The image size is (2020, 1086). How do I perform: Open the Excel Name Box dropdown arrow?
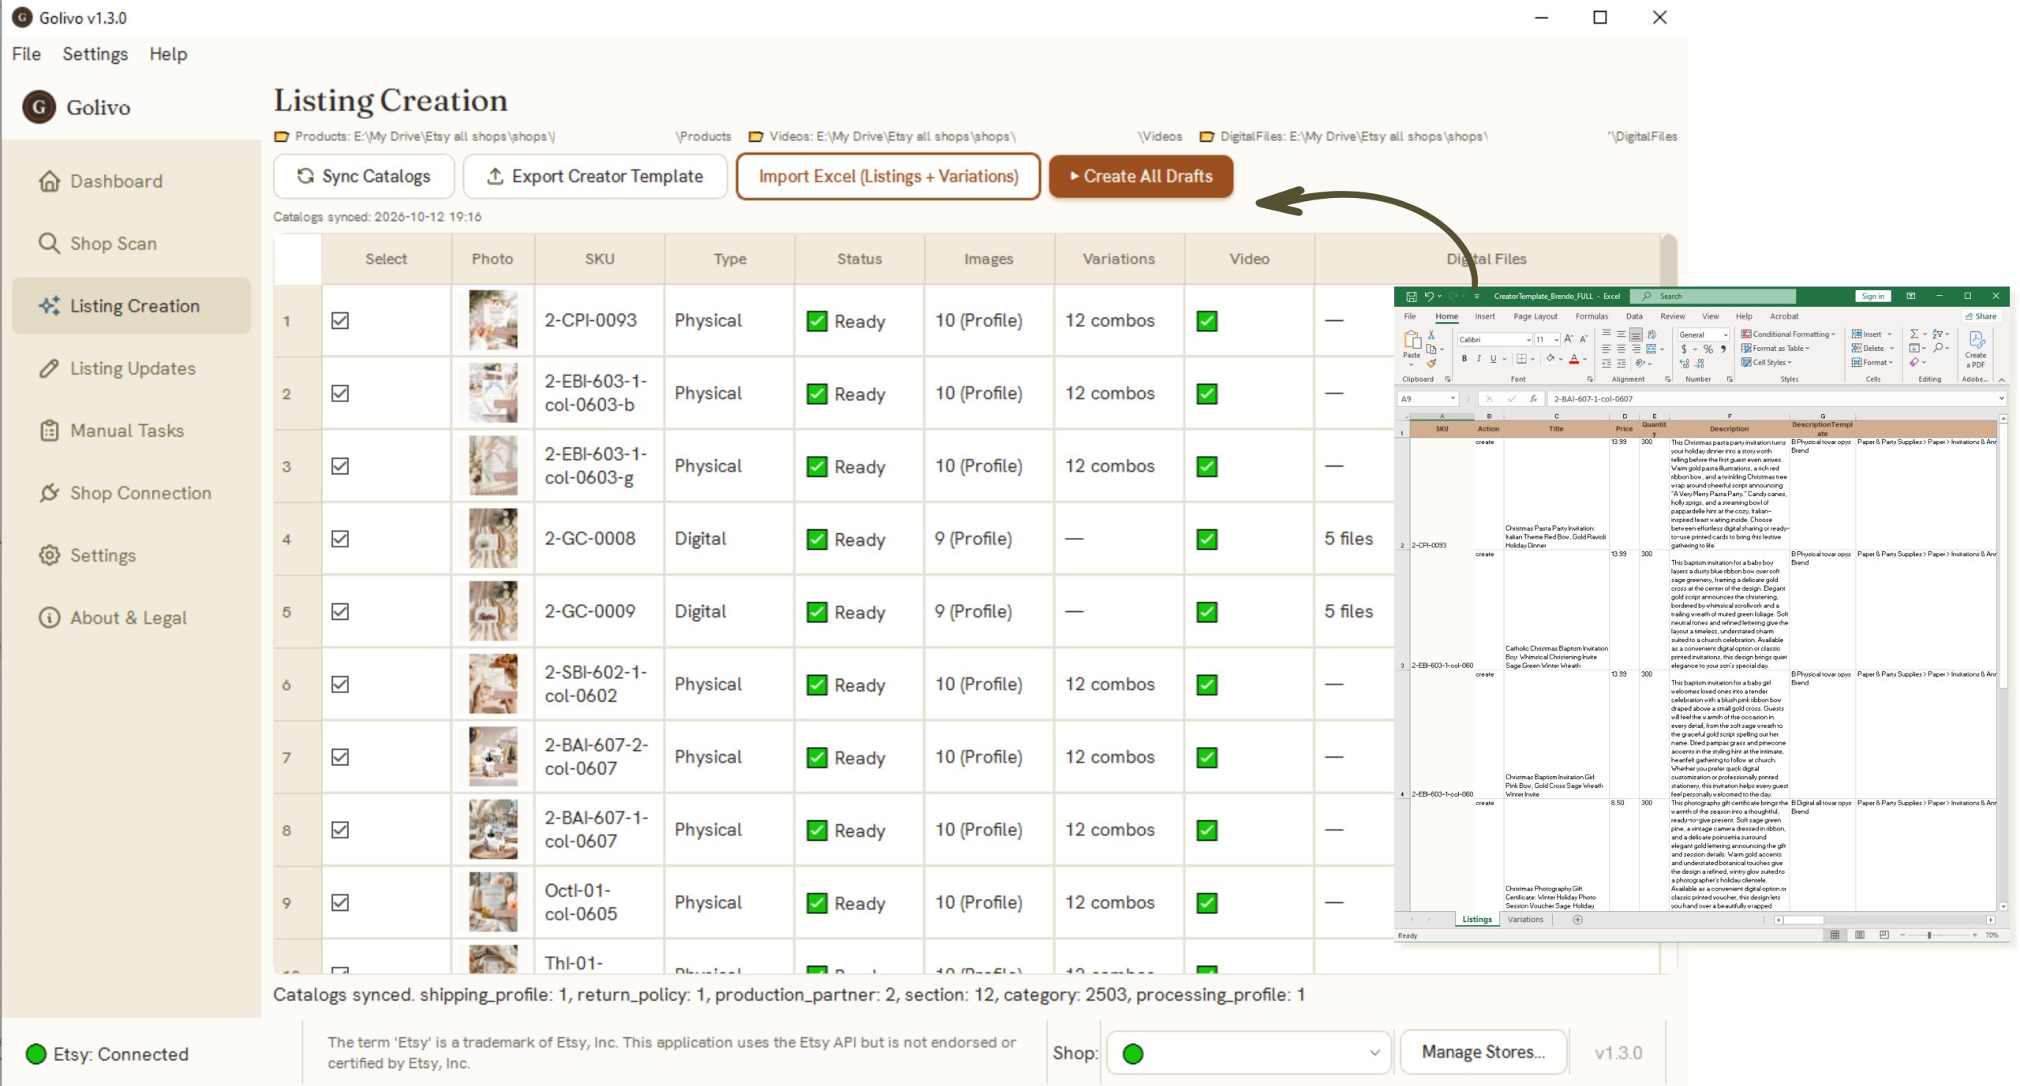pyautogui.click(x=1453, y=399)
